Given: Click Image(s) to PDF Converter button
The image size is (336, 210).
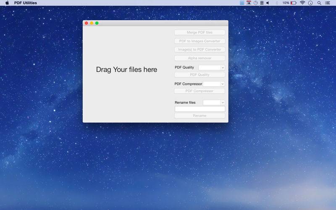Looking at the screenshot, I should [199, 50].
